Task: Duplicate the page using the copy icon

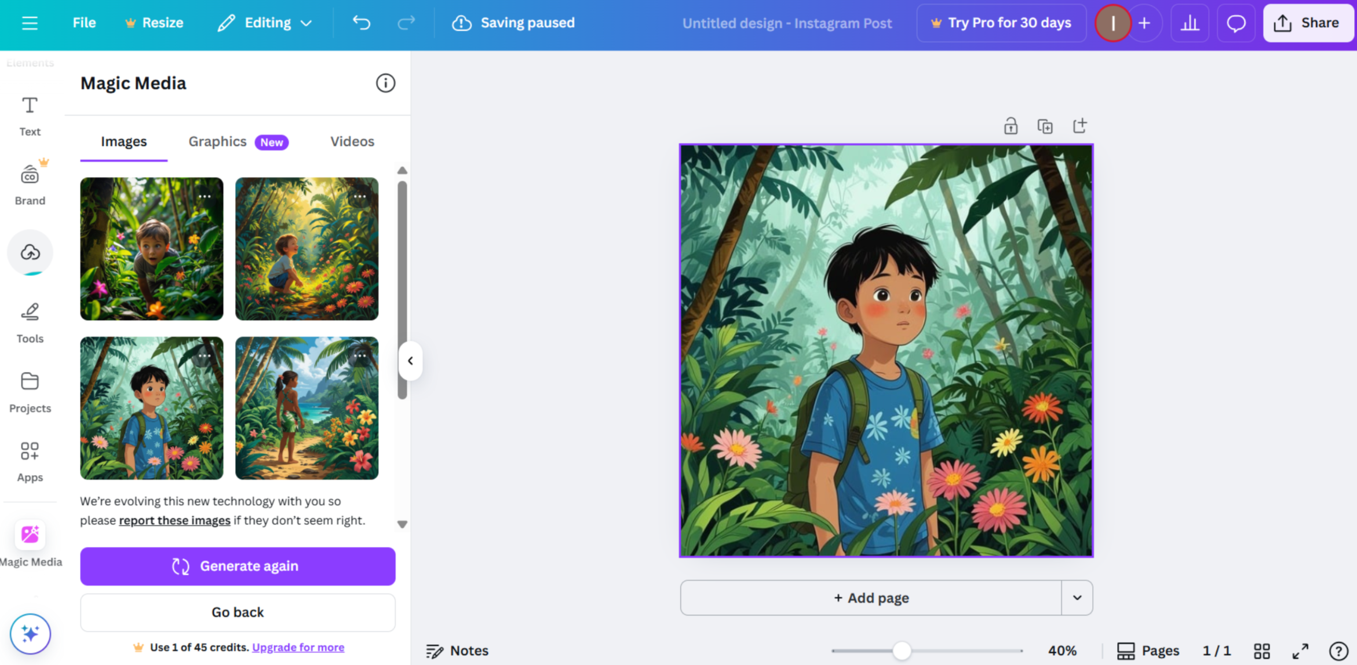Action: [1045, 125]
